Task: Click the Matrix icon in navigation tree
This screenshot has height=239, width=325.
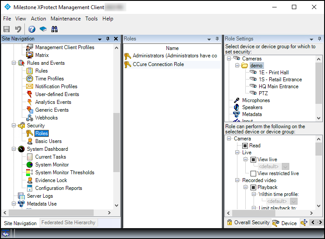Action: coord(30,55)
